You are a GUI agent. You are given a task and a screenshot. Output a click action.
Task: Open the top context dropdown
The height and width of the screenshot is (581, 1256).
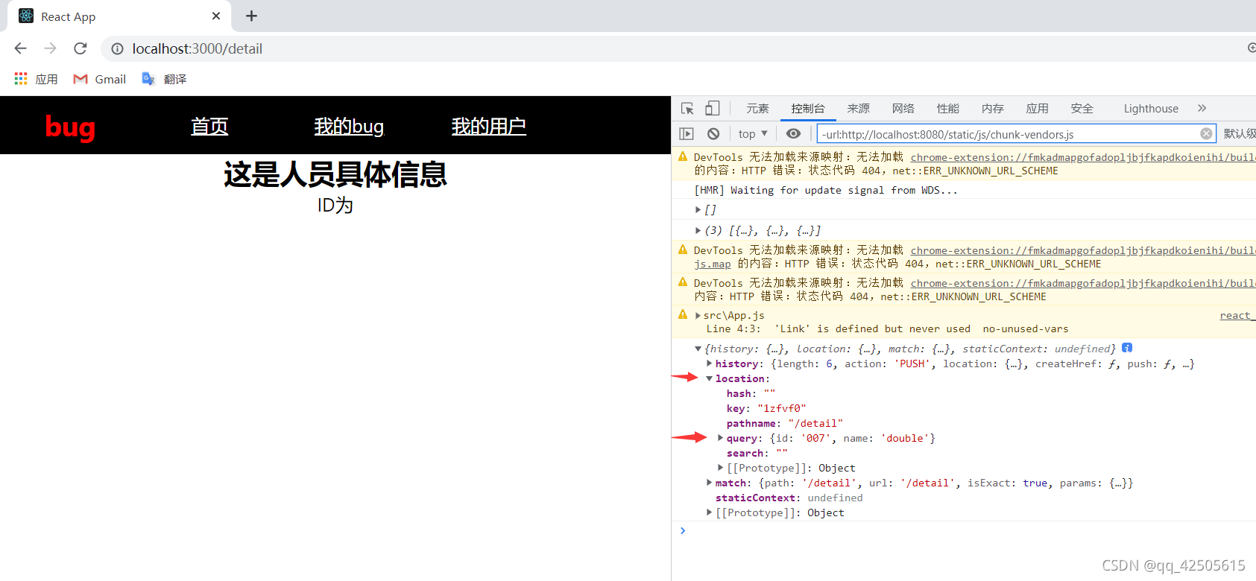point(753,134)
